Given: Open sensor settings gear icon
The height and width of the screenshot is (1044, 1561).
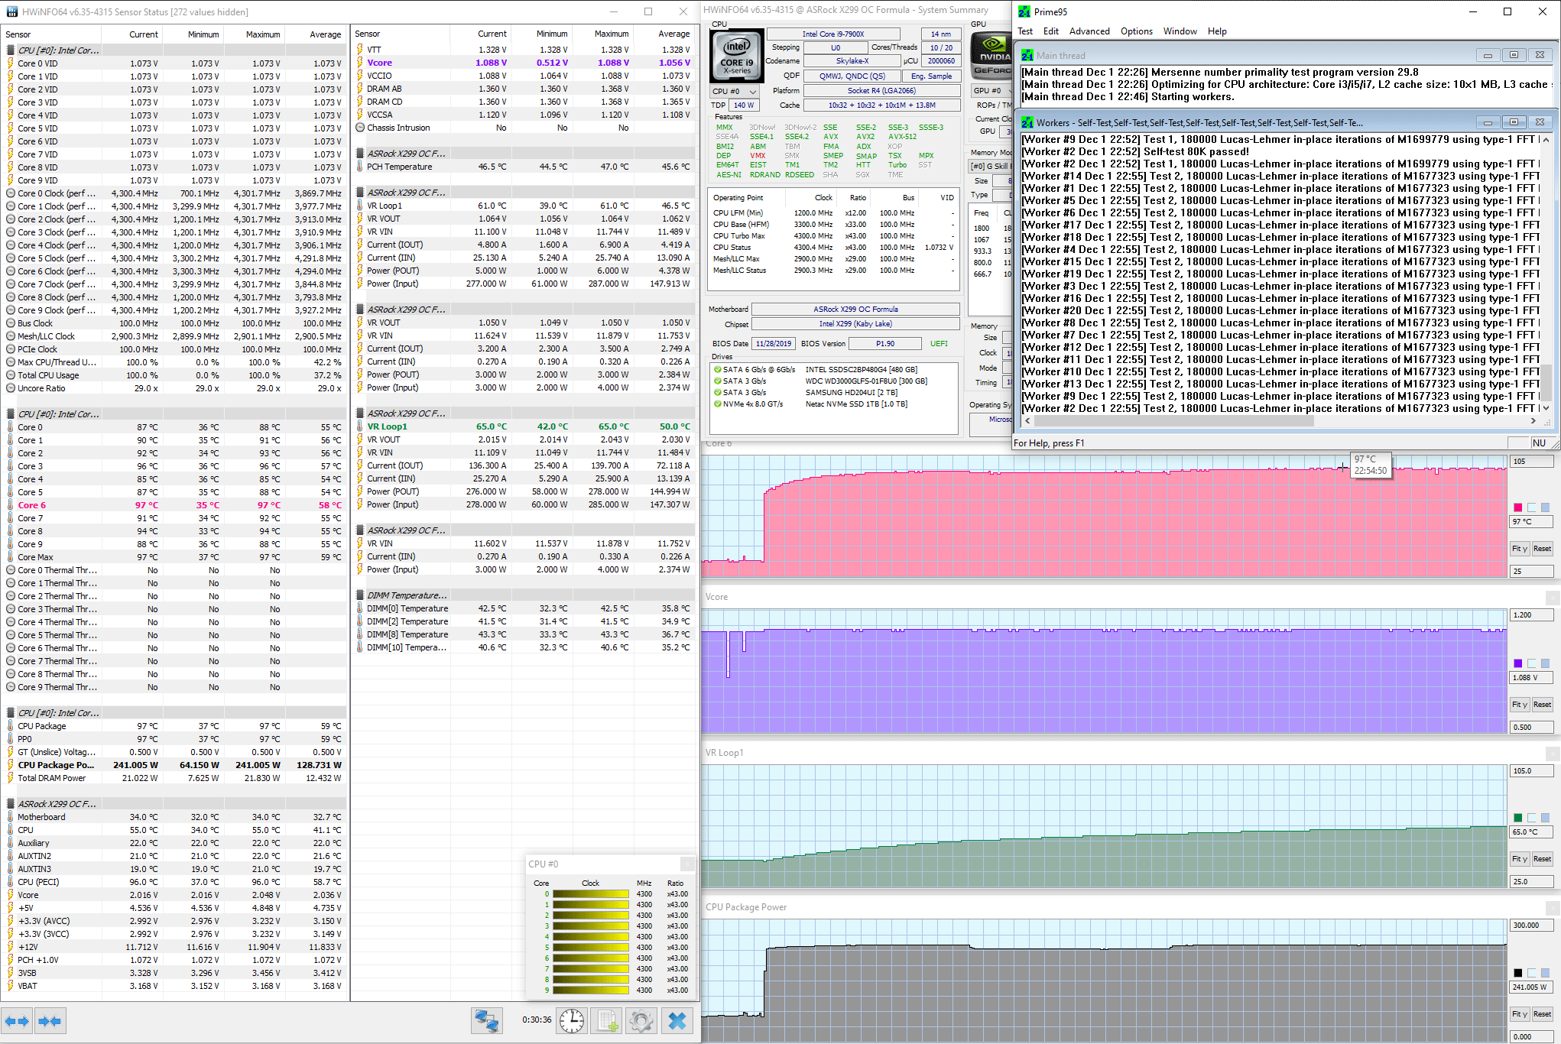Looking at the screenshot, I should (x=642, y=1020).
